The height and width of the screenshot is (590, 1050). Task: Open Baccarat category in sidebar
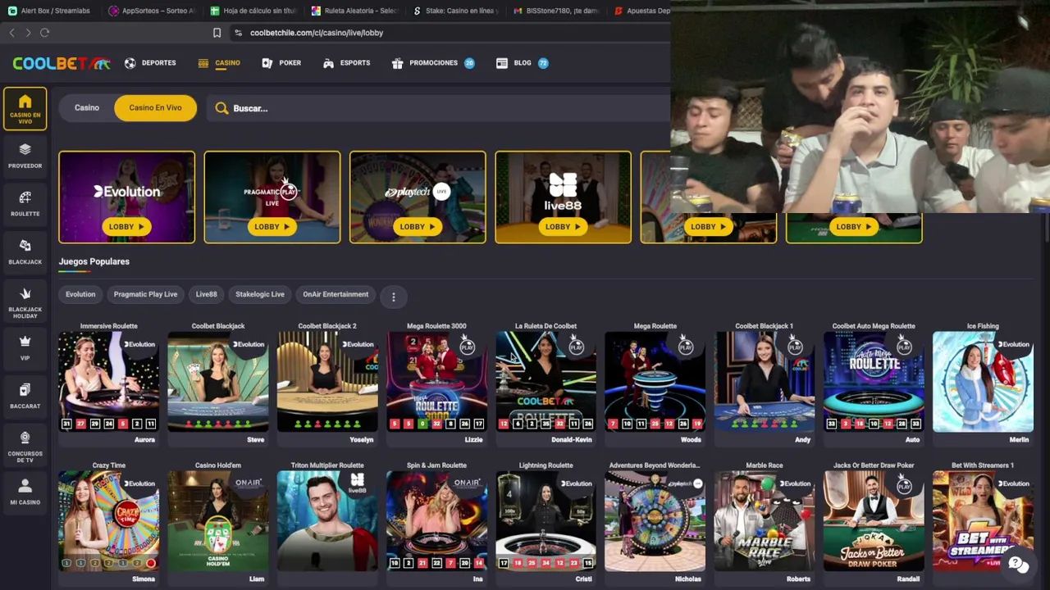25,397
